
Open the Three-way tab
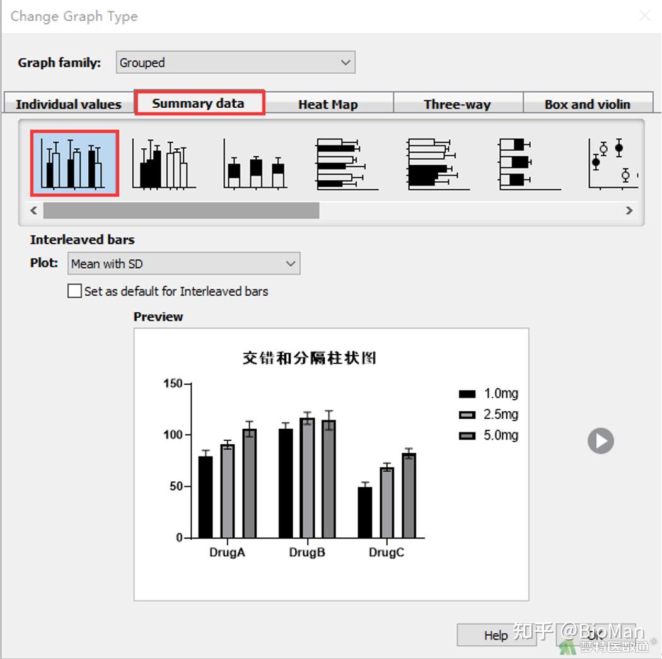pos(458,103)
